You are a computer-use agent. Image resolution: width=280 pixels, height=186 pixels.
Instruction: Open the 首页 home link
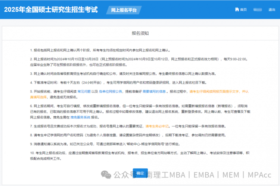click(x=243, y=10)
